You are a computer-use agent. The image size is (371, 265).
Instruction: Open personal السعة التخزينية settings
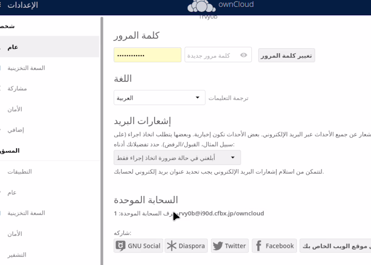[x=26, y=68]
